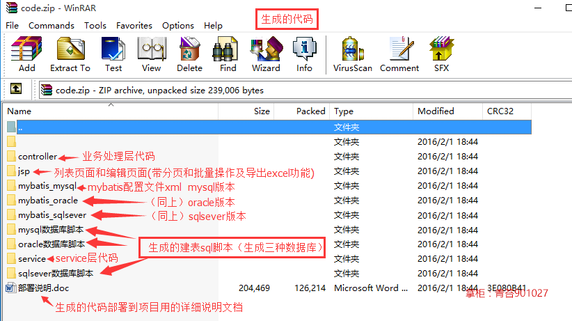
Task: Select the mybatis_sqlsever folder name
Action: tap(52, 215)
